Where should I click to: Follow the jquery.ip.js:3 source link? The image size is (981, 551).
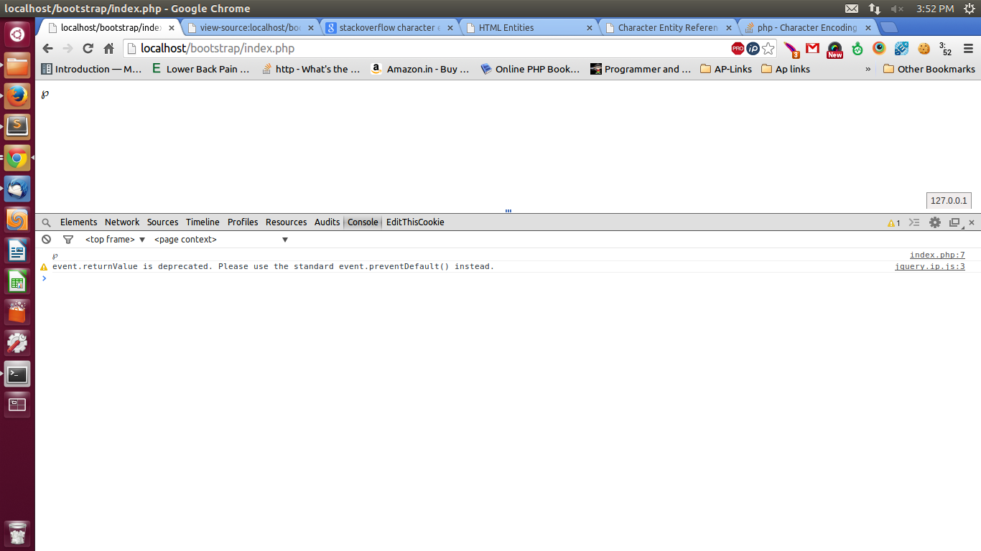point(930,266)
